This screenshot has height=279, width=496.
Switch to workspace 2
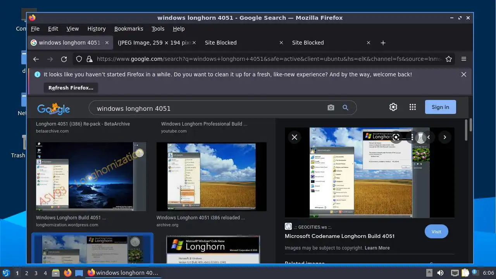point(26,273)
